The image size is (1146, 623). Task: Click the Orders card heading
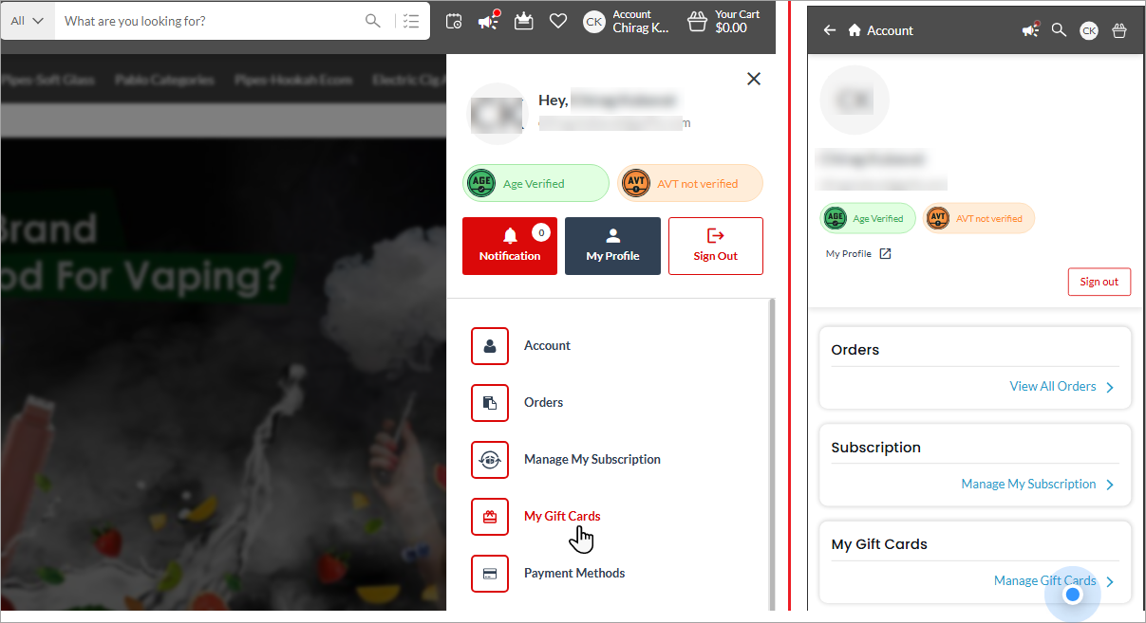pos(855,349)
